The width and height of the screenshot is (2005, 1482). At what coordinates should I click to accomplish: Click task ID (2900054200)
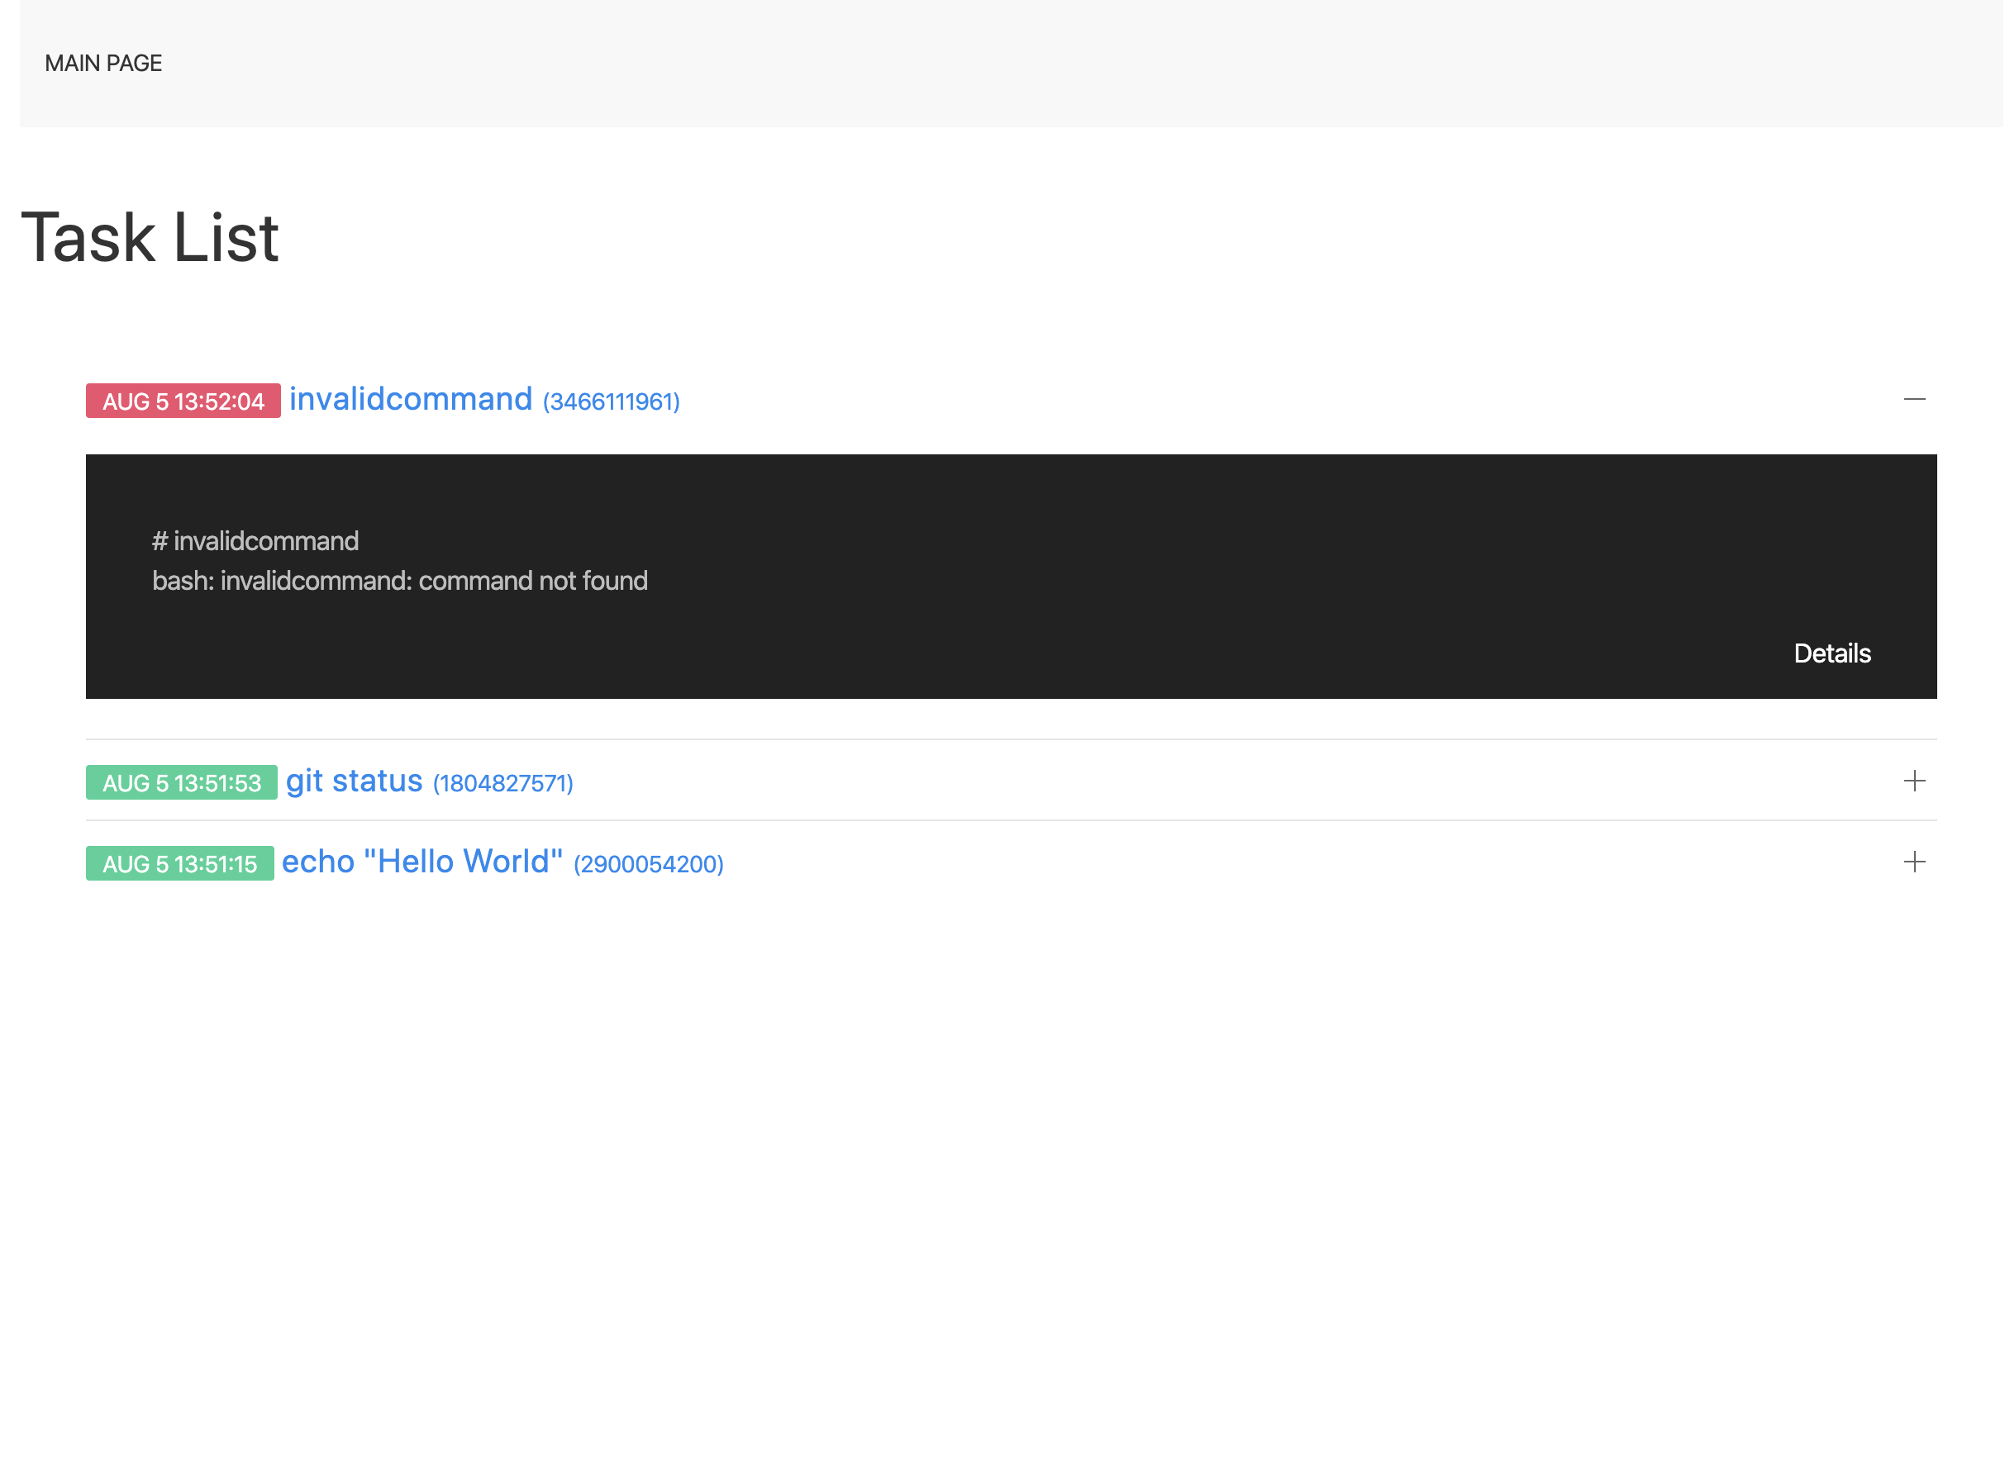tap(648, 865)
